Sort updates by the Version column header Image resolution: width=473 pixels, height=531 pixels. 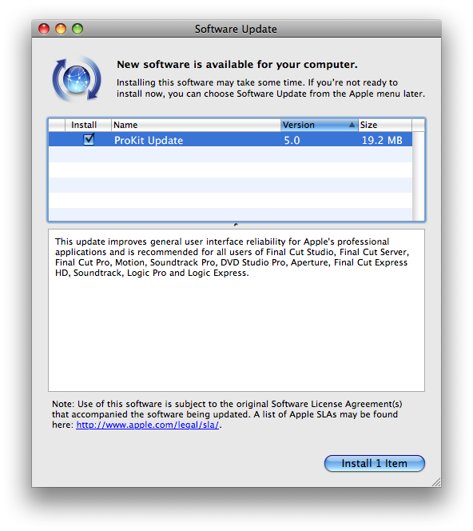319,125
